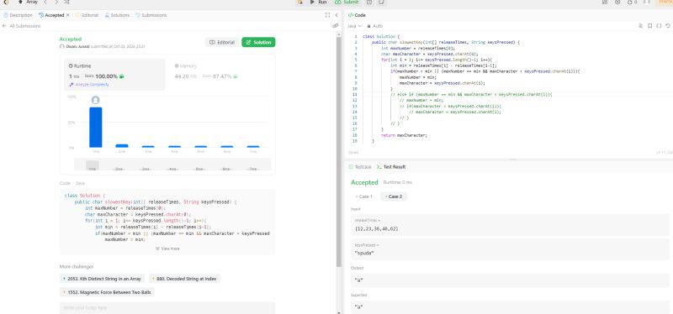Expand code with View more
This screenshot has width=673, height=314.
point(167,249)
